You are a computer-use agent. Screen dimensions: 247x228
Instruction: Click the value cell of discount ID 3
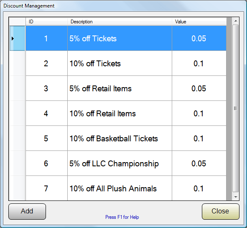point(199,88)
